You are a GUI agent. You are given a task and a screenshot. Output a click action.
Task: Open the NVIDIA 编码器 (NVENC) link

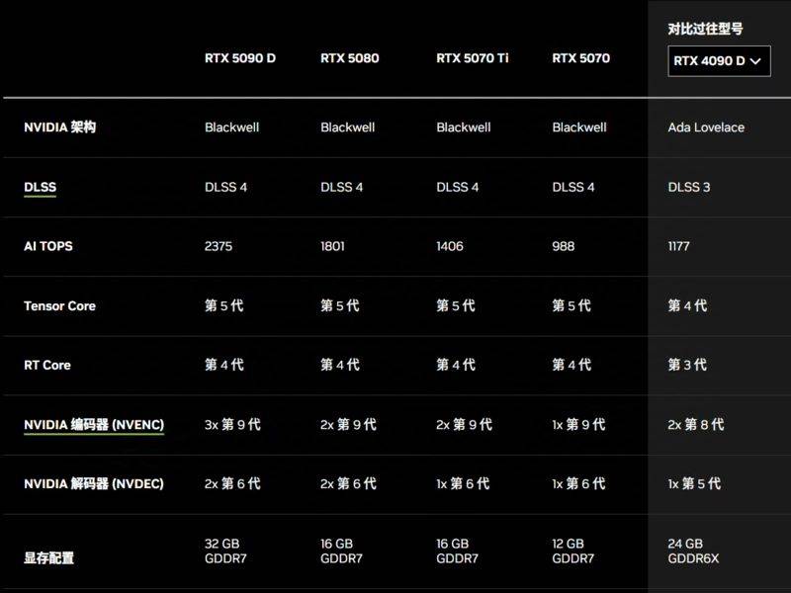pos(94,425)
